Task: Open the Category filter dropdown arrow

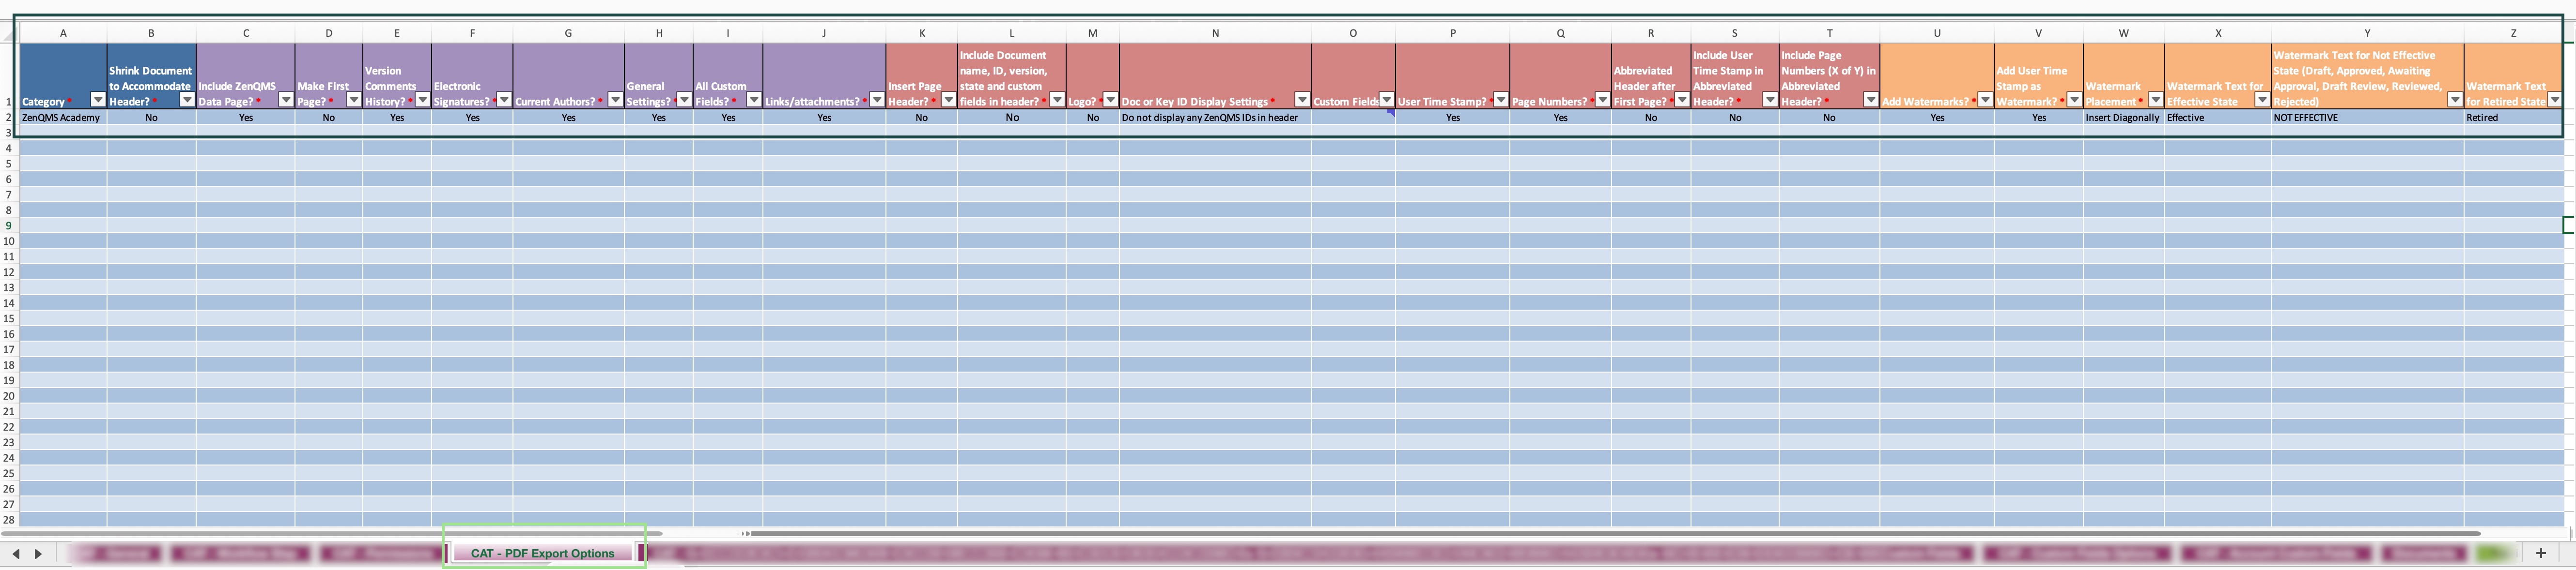Action: pos(98,100)
